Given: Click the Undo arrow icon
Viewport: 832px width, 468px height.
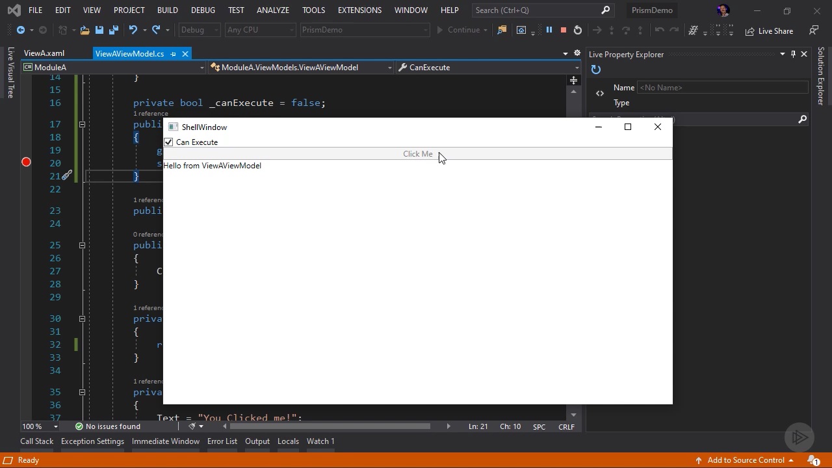Looking at the screenshot, I should click(133, 30).
